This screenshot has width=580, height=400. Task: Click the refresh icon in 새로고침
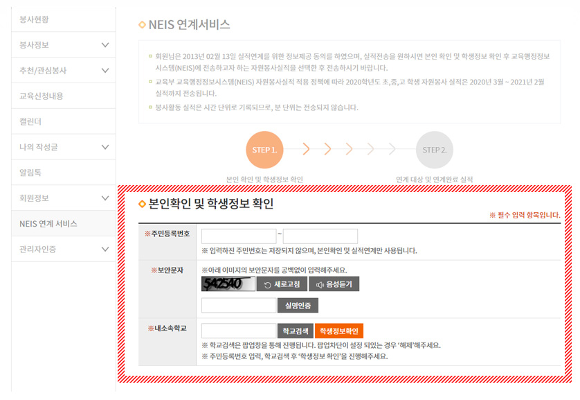pos(268,285)
